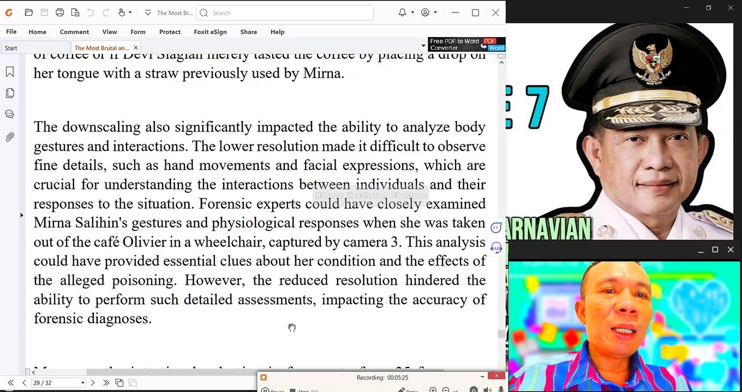Open the Foxit eSign tab

click(x=210, y=32)
